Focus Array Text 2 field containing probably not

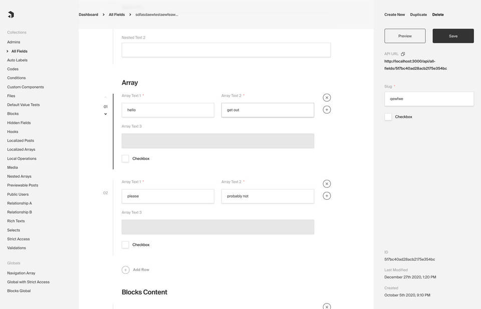coord(268,196)
